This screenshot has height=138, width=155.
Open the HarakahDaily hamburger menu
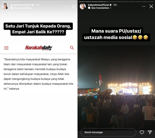coord(6,48)
